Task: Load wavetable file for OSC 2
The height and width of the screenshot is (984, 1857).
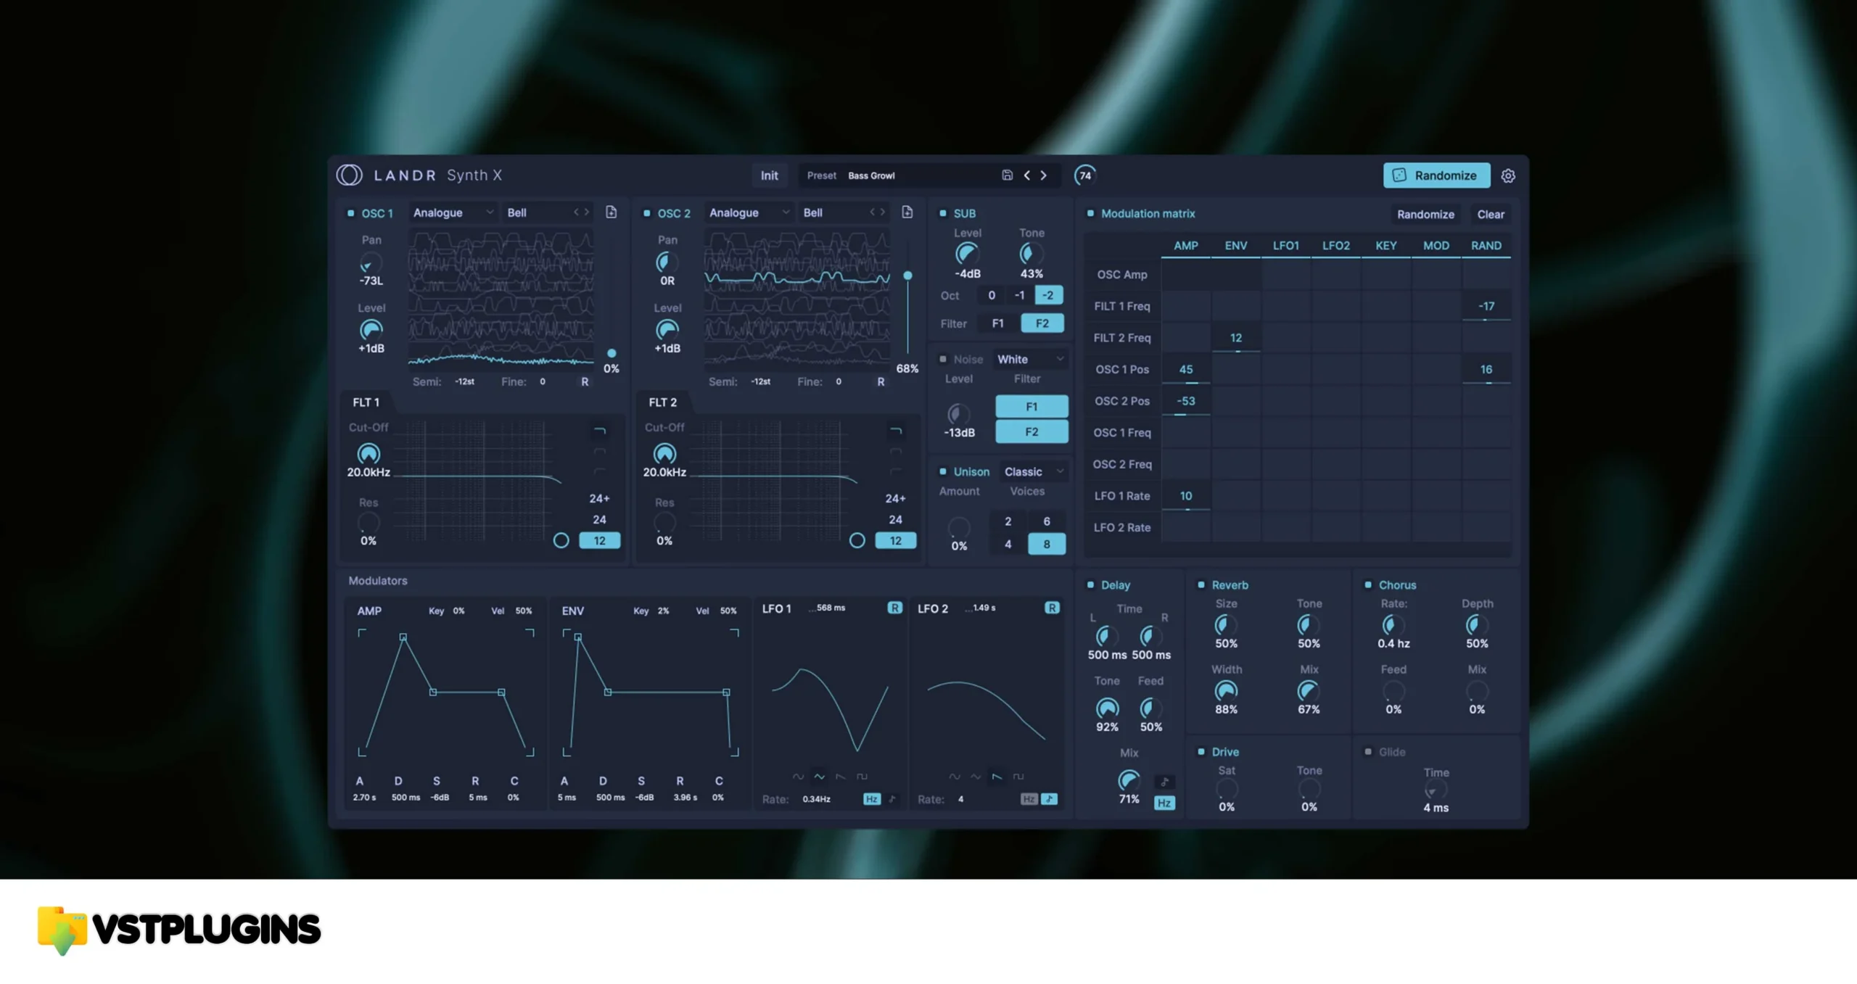Action: pyautogui.click(x=907, y=212)
